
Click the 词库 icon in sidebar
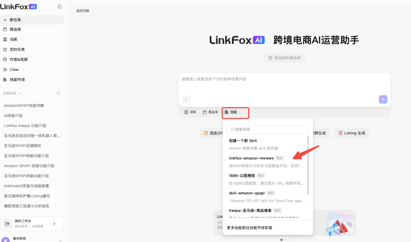tap(5, 40)
